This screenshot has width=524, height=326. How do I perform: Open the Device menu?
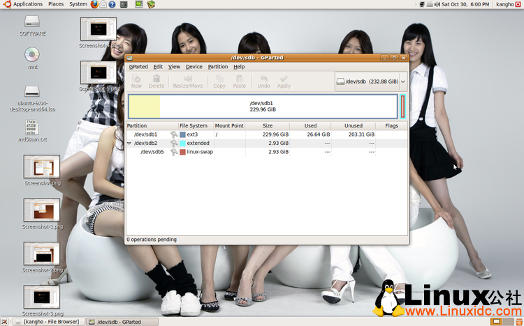pos(194,67)
